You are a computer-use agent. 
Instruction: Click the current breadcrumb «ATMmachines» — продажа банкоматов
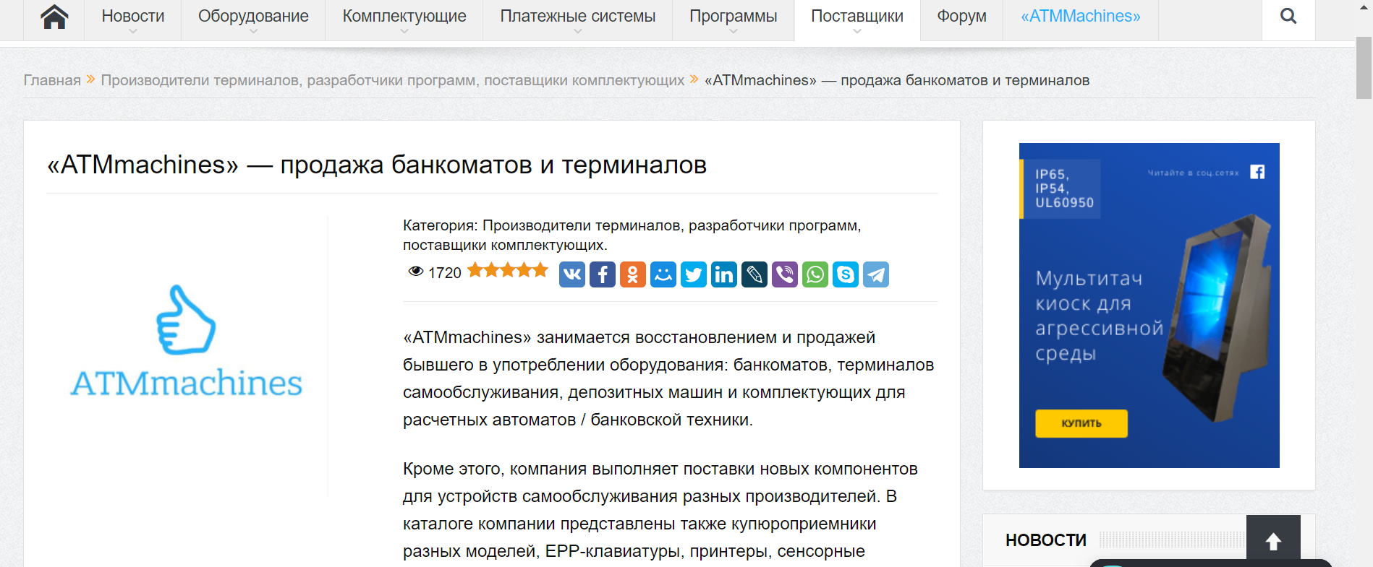(x=897, y=80)
